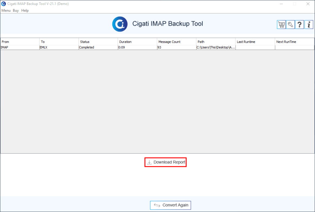The height and width of the screenshot is (212, 315).
Task: Click the Last Runtime column header
Action: coord(255,42)
